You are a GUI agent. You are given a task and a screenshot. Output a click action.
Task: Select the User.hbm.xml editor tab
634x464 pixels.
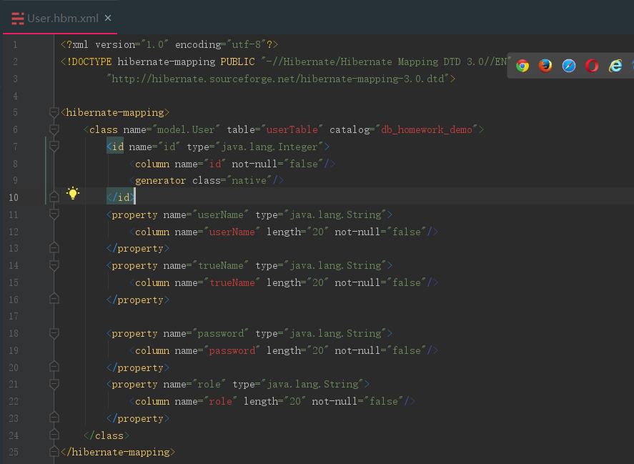pyautogui.click(x=60, y=18)
